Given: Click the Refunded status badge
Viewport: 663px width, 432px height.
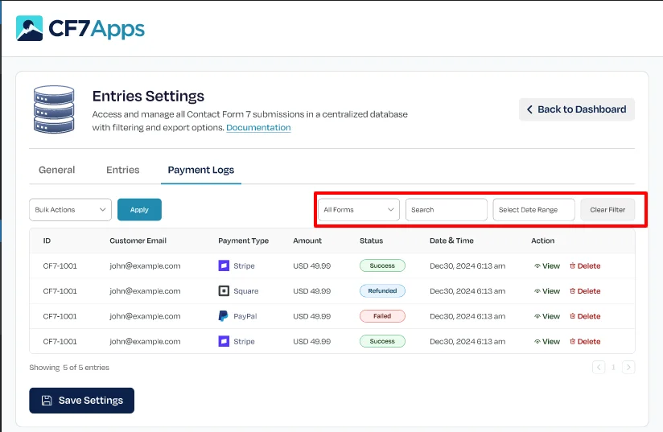Looking at the screenshot, I should pos(382,291).
